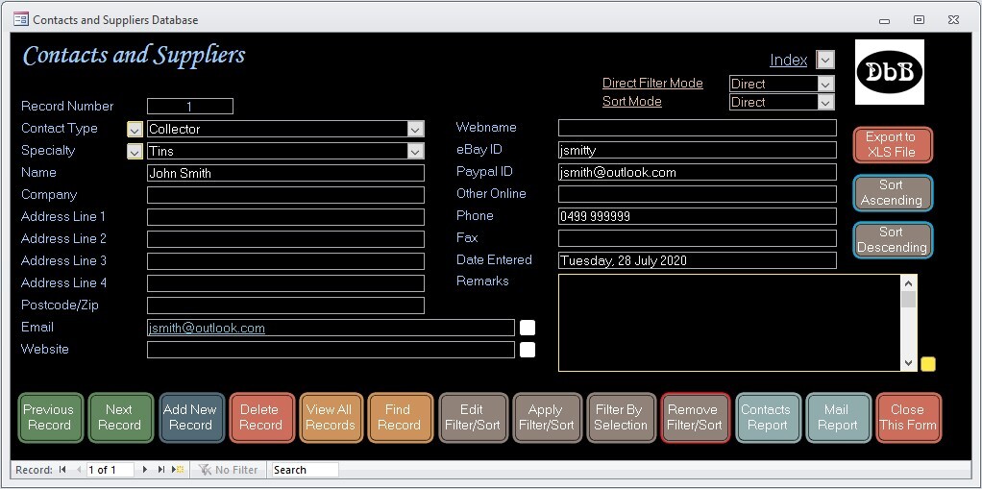Click the Postcode/Zip field
The height and width of the screenshot is (489, 982).
pyautogui.click(x=285, y=306)
